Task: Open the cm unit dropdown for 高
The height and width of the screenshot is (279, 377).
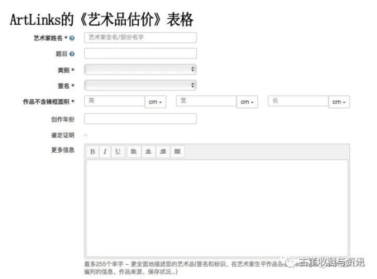Action: click(x=155, y=102)
